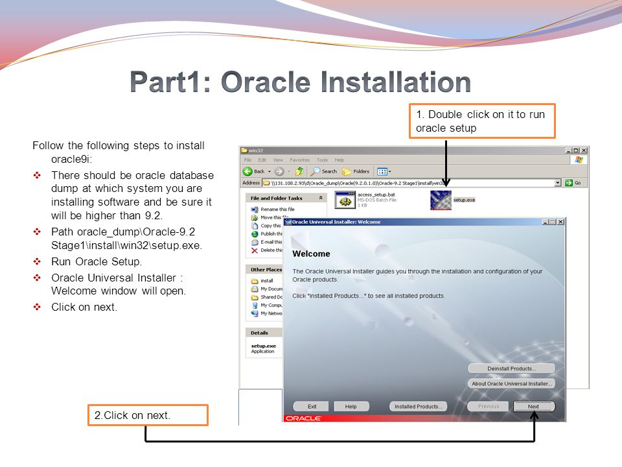Open the My Computer icon in Other Places
Screen dimensions: 622x467
pos(255,305)
